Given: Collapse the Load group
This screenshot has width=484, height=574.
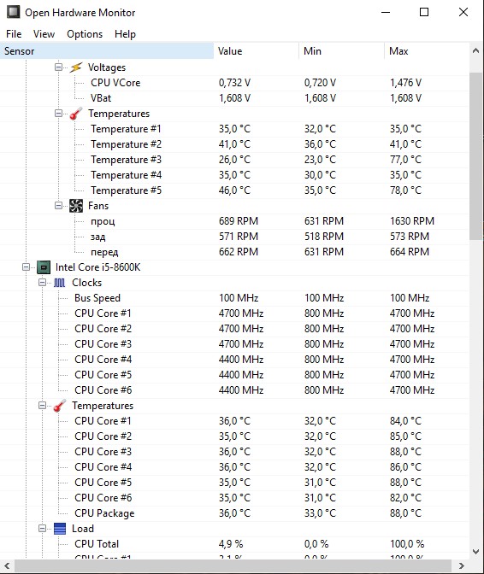Looking at the screenshot, I should [x=42, y=528].
